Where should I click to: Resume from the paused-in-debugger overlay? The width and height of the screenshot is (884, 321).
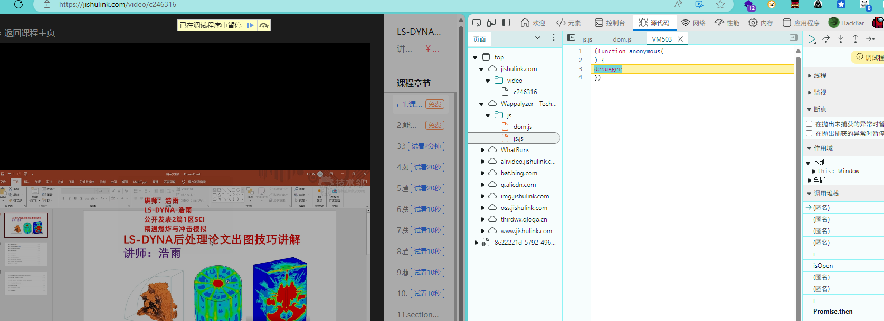point(250,25)
